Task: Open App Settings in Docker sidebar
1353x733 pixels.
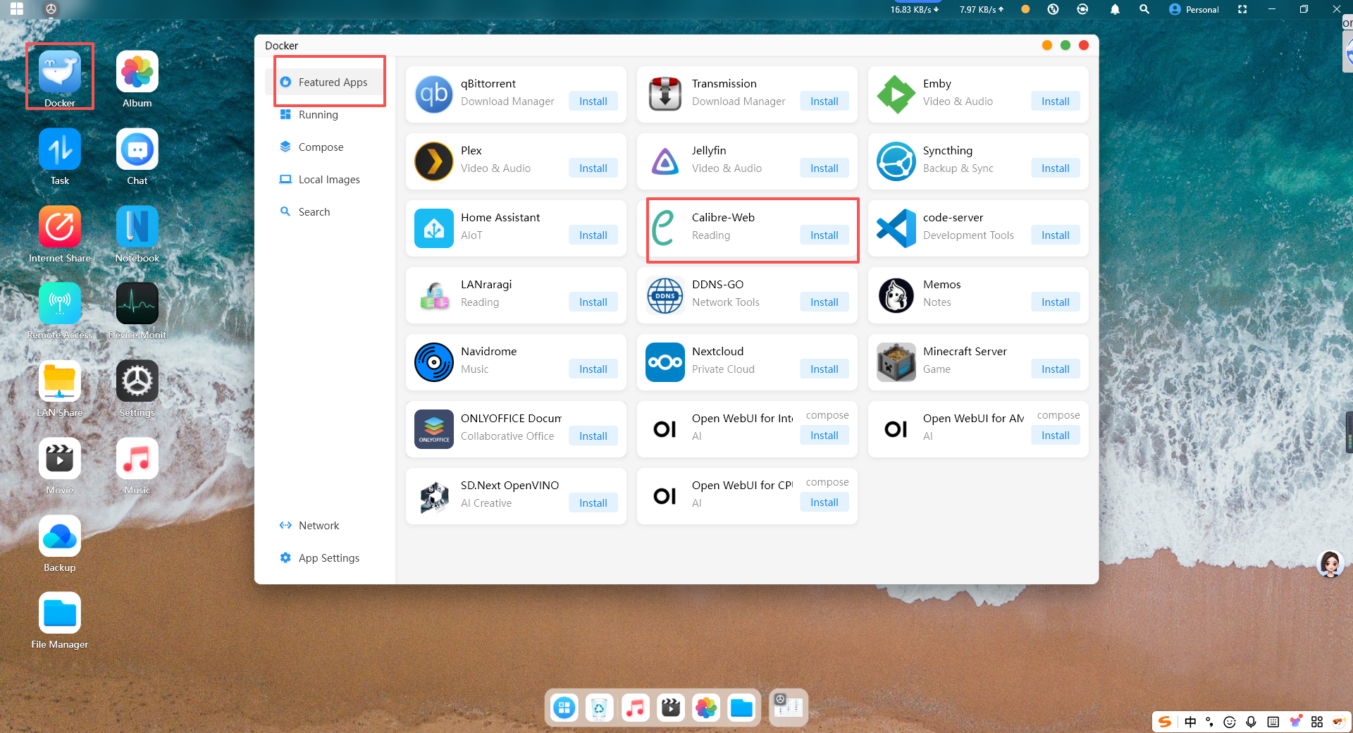Action: (330, 558)
